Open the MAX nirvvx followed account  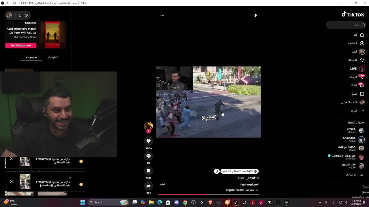coord(351,148)
